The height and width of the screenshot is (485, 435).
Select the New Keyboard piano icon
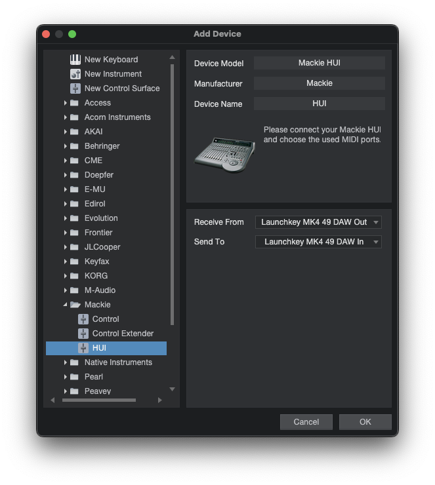[x=75, y=60]
